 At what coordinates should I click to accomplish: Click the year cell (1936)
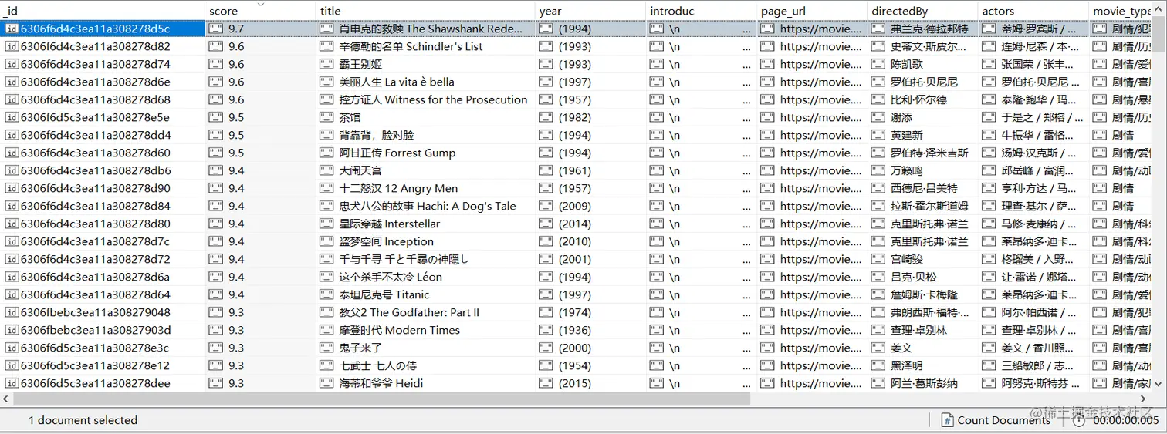(590, 330)
